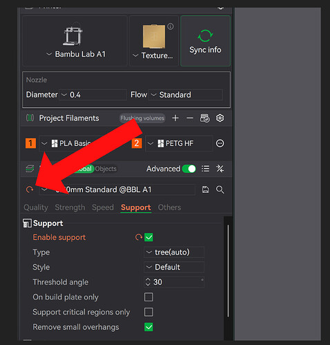Uncheck the Enable support checkbox
Viewport: 330px width, 345px height.
pos(148,237)
